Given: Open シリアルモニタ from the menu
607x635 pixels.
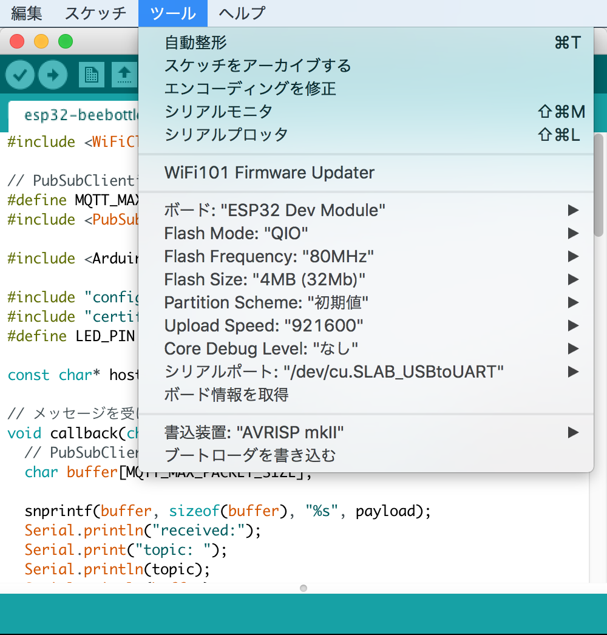Looking at the screenshot, I should pos(366,112).
